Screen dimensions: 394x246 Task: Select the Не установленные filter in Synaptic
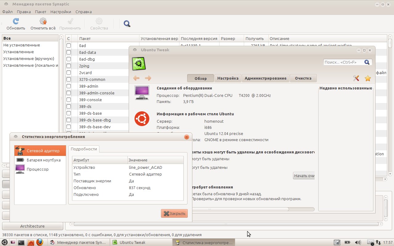[22, 45]
